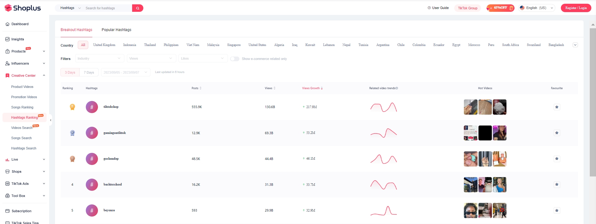The height and width of the screenshot is (224, 596).
Task: Click the gamingontiktok hashtag symbol icon
Action: [x=92, y=133]
